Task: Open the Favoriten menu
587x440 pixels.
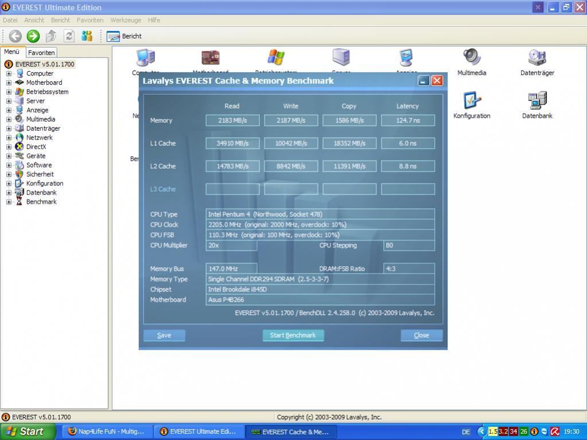Action: (90, 20)
